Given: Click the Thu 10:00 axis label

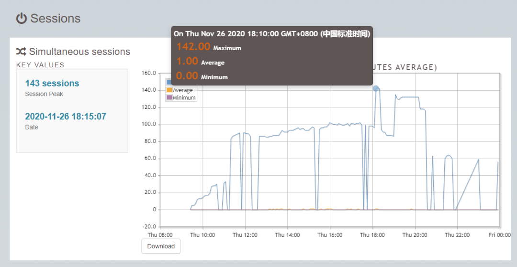Looking at the screenshot, I should click(202, 235).
